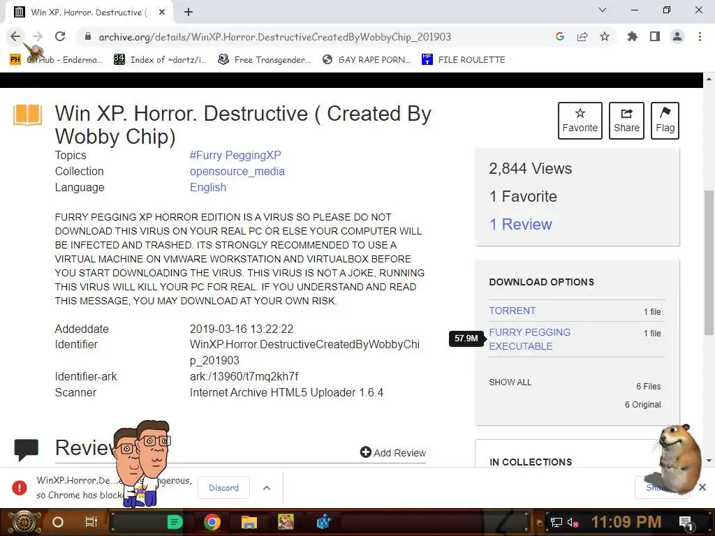Viewport: 715px width, 536px height.
Task: Open the Index of ~dartz bookmark
Action: (x=160, y=60)
